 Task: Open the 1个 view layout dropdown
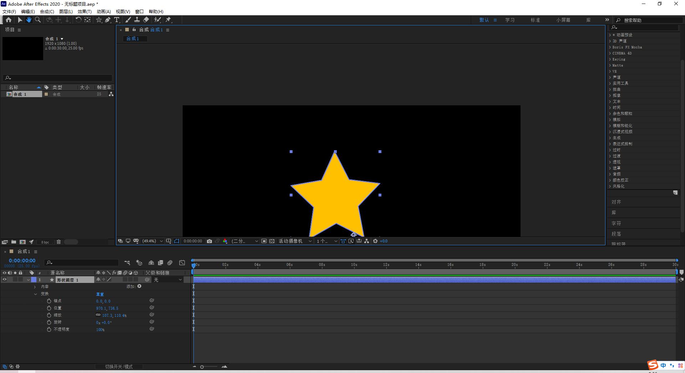326,241
